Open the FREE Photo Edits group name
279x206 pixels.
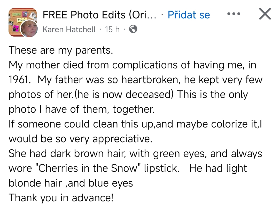(100, 15)
